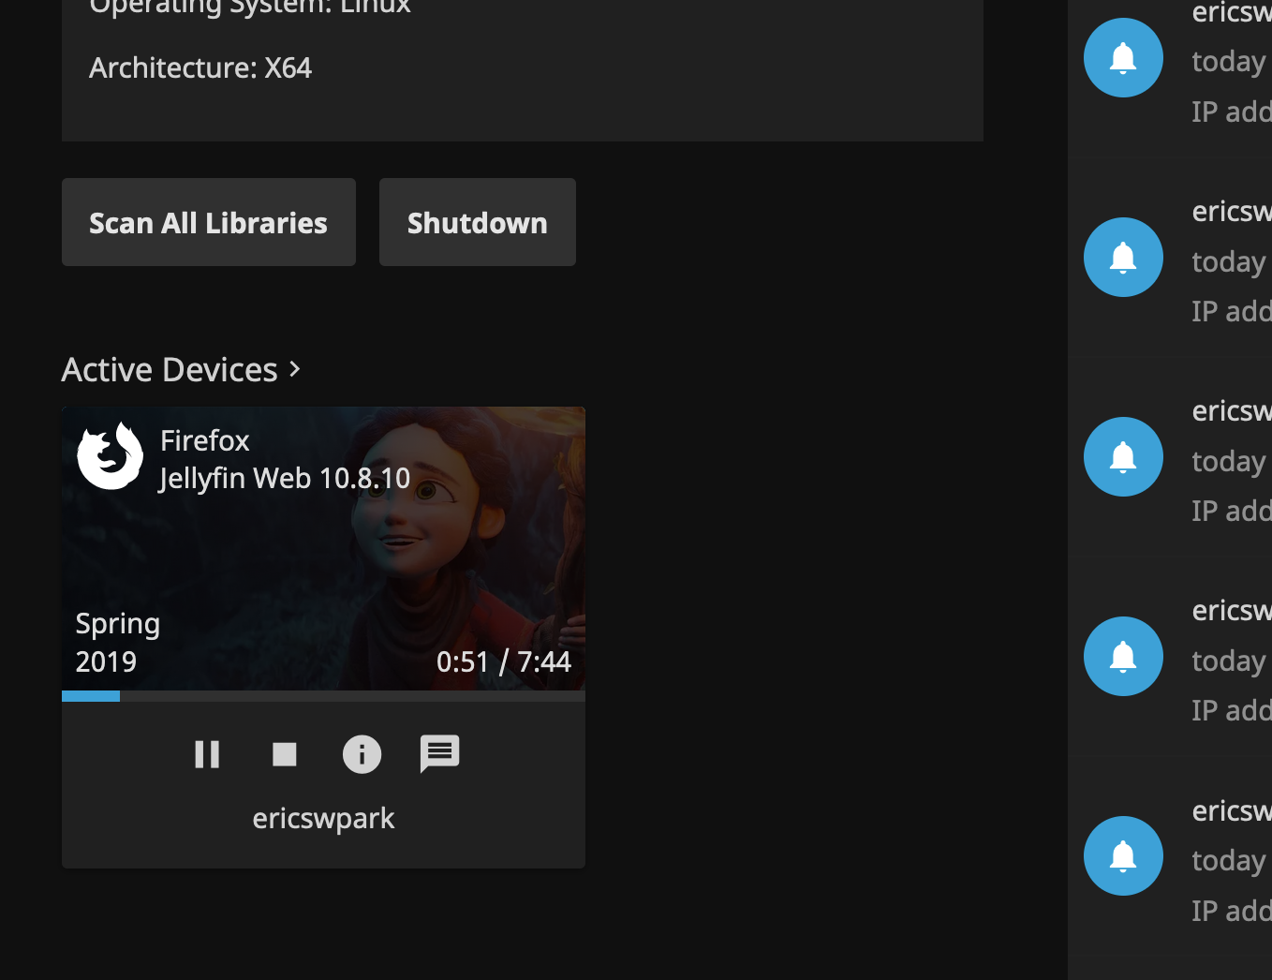Click the middle notification bell icon
The width and height of the screenshot is (1272, 980).
[x=1122, y=456]
